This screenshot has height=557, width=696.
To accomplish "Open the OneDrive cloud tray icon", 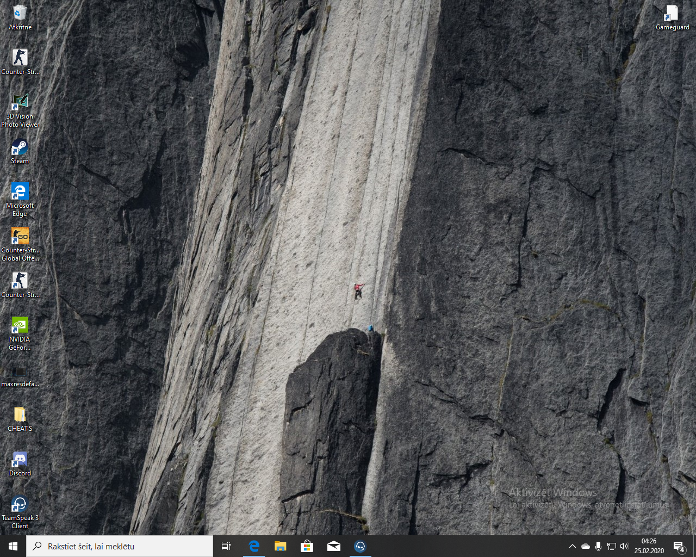I will coord(586,546).
